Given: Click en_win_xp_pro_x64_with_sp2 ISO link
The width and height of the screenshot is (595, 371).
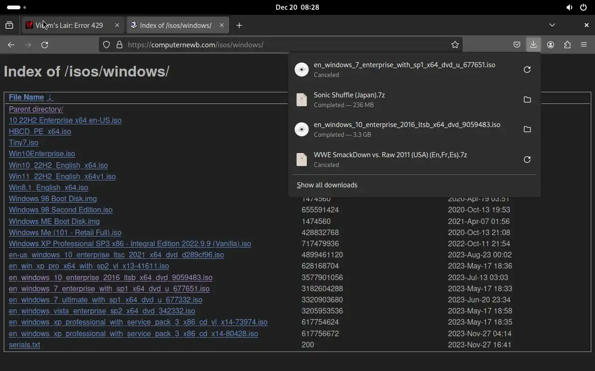Looking at the screenshot, I should coord(89,266).
